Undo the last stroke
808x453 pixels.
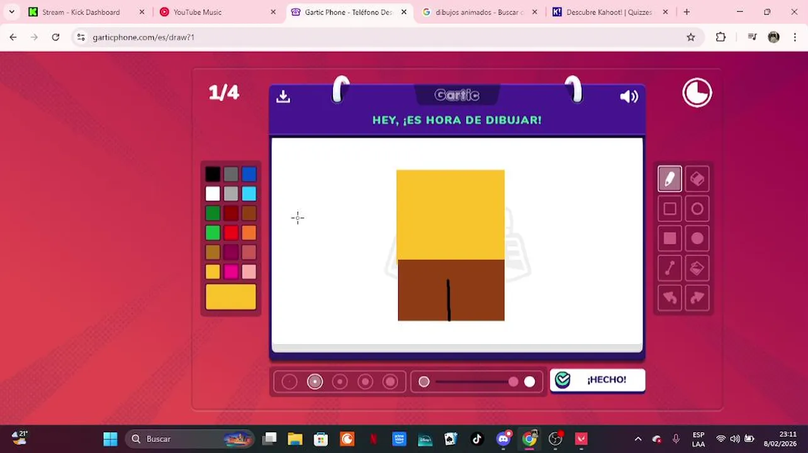(x=670, y=298)
